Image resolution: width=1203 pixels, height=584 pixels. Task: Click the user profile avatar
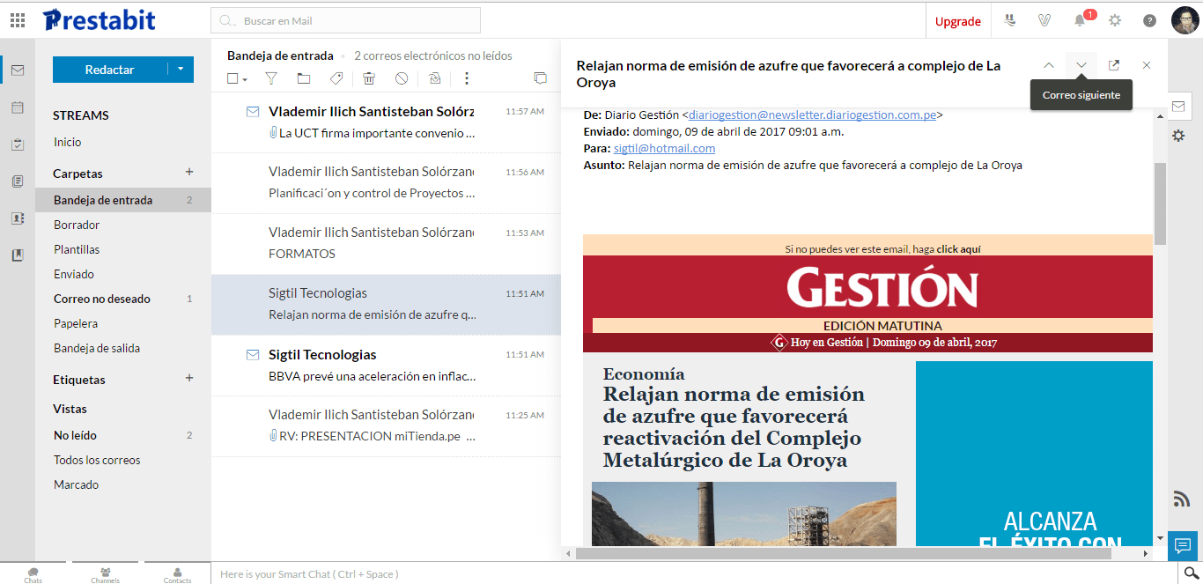click(x=1185, y=20)
